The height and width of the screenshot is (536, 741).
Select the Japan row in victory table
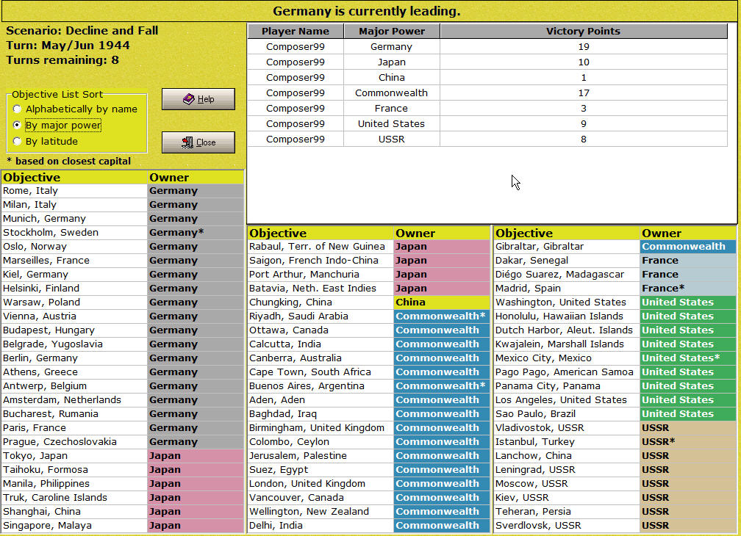click(x=487, y=62)
